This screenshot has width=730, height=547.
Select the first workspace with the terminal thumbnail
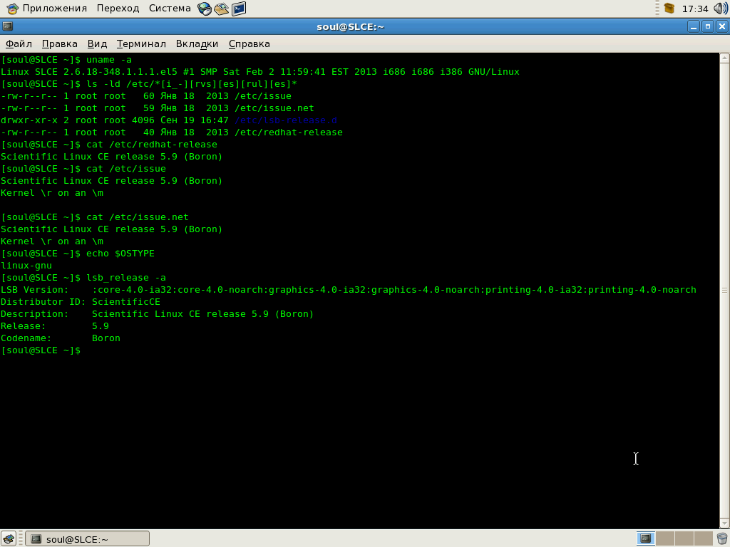[x=646, y=538]
